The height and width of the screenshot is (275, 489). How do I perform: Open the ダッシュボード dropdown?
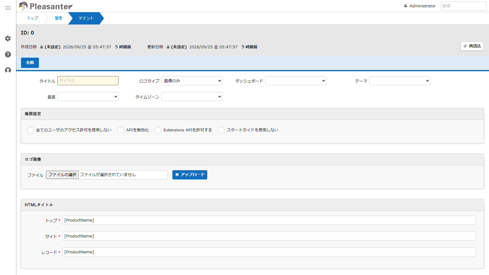pyautogui.click(x=296, y=81)
